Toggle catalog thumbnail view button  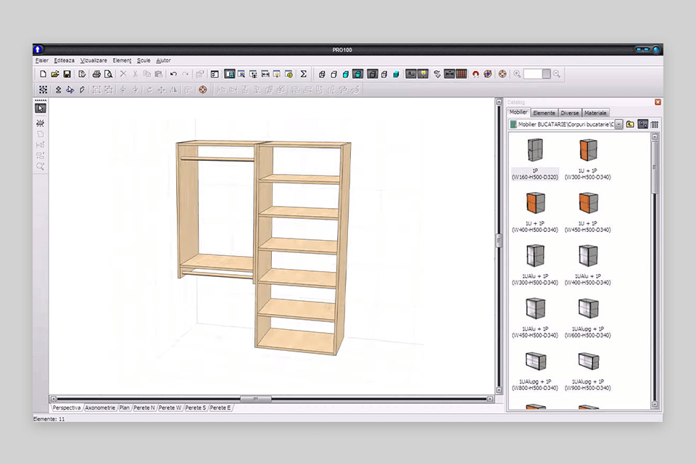[x=643, y=124]
